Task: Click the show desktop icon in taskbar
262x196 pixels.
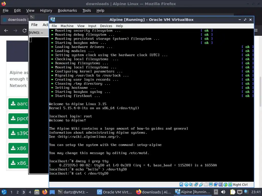Action: 52,192
